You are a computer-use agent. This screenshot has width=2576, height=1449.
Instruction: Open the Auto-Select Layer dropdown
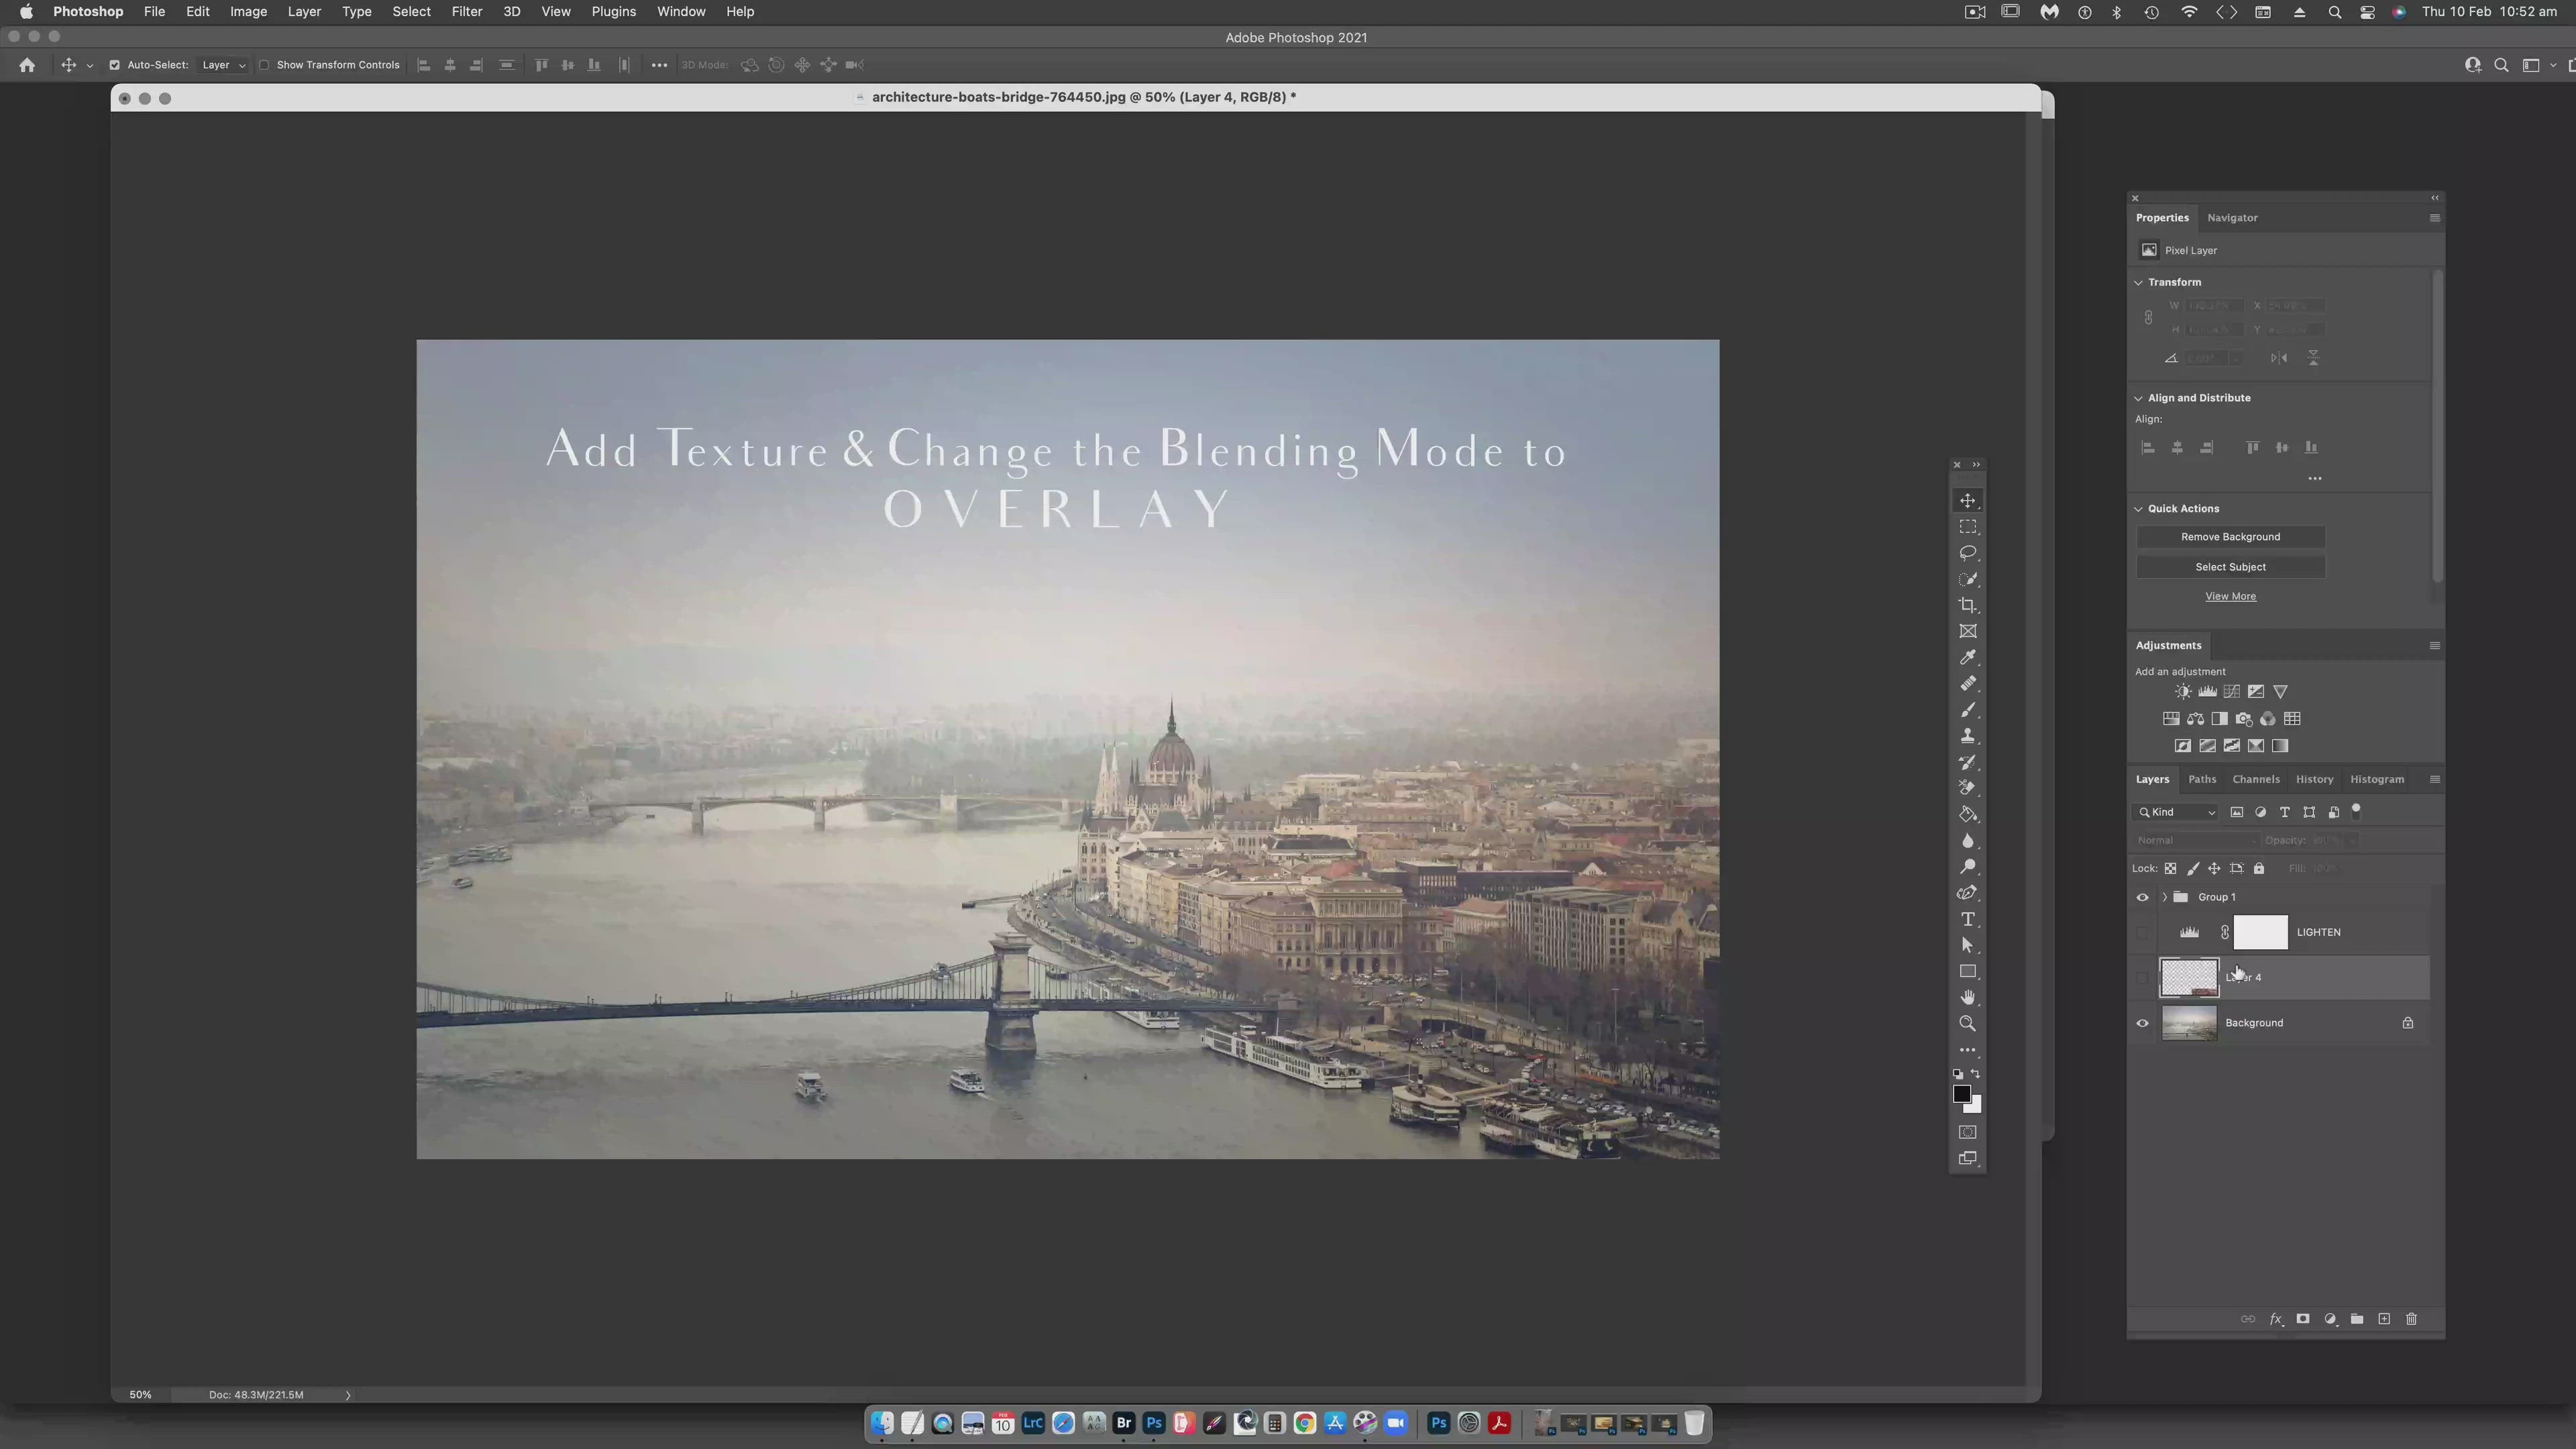tap(223, 65)
